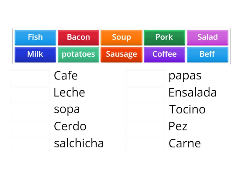Select the Beff tile
The width and height of the screenshot is (243, 182).
207,54
